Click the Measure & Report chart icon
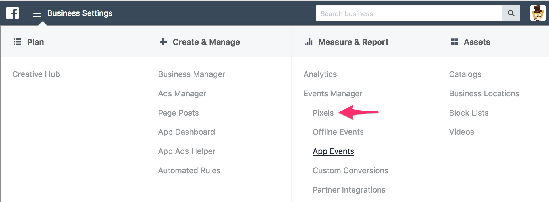Viewport: 549px width, 202px height. (309, 42)
